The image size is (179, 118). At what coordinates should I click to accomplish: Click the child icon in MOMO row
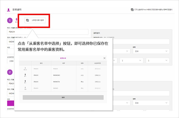point(25,88)
